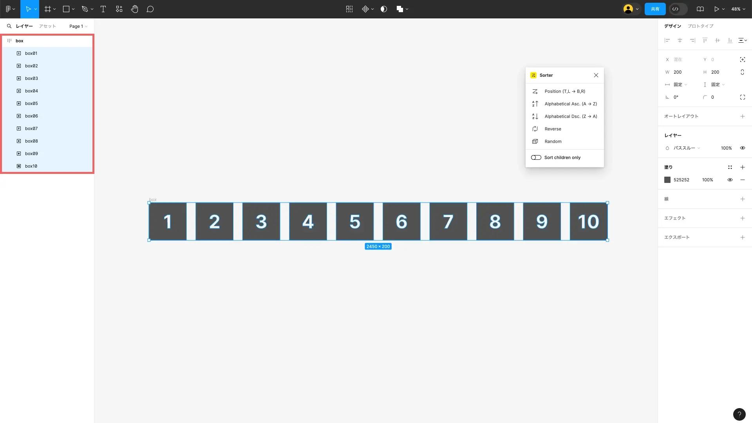Switch to the Prototype tab
This screenshot has height=423, width=752.
tap(700, 26)
